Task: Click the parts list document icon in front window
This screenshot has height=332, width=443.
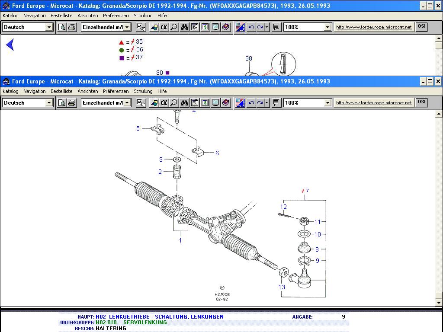Action: [195, 103]
